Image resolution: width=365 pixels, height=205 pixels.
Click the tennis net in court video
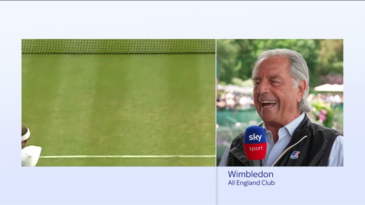[118, 46]
